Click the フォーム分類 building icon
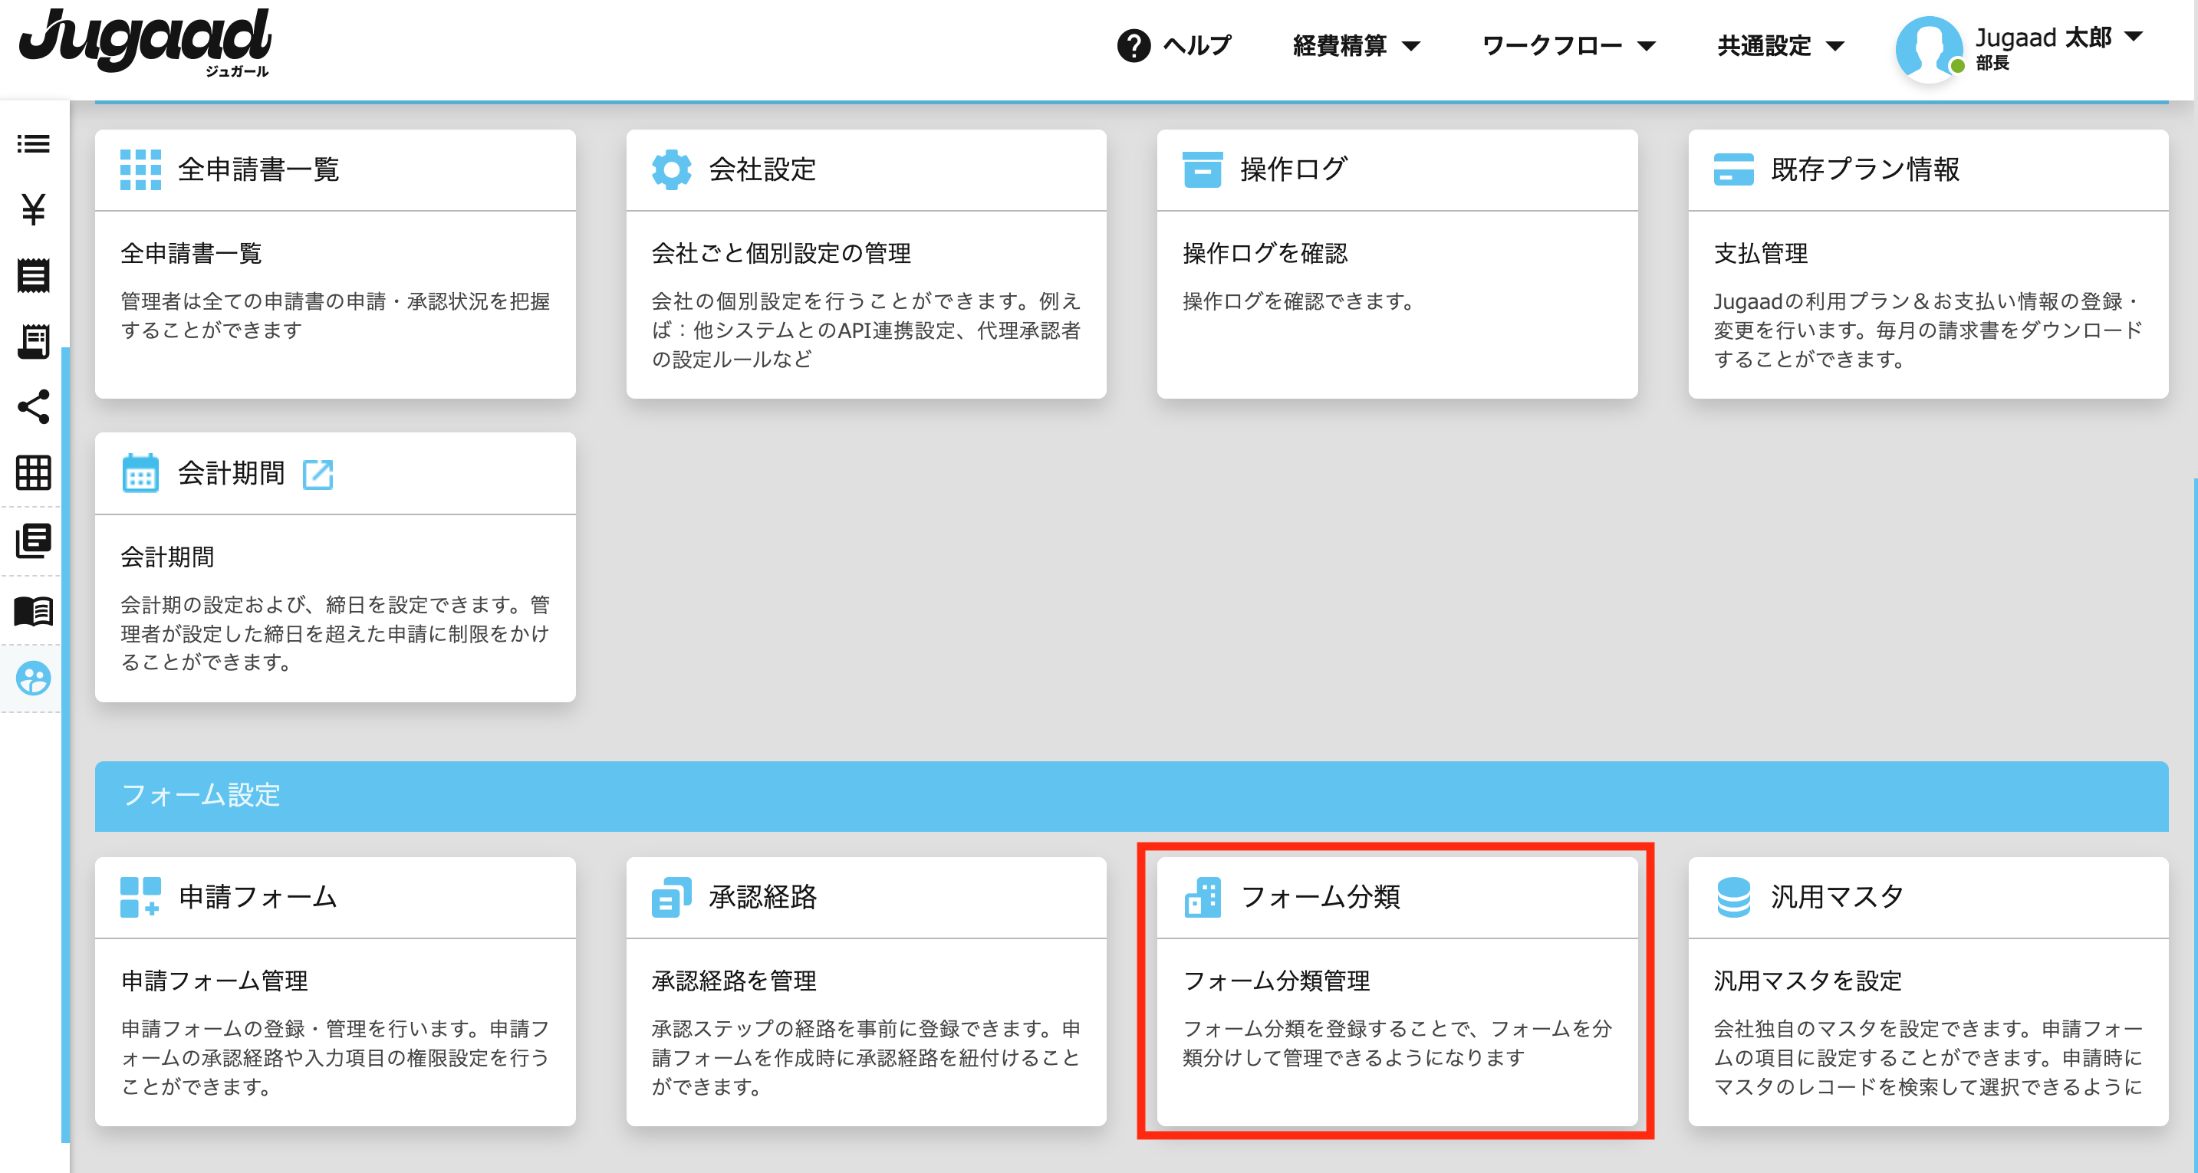 click(1203, 896)
